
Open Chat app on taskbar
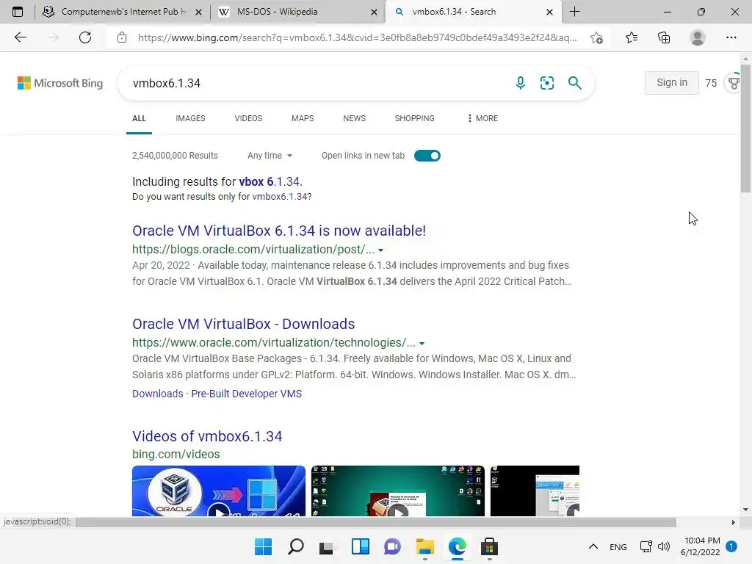click(x=392, y=546)
